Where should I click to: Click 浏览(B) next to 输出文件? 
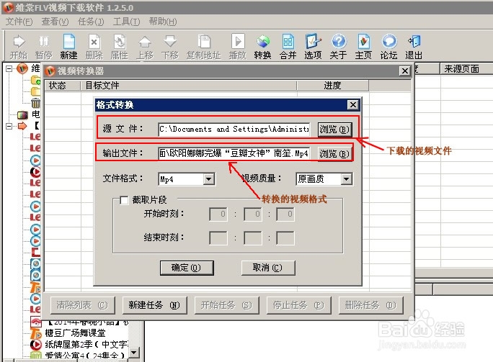(334, 154)
